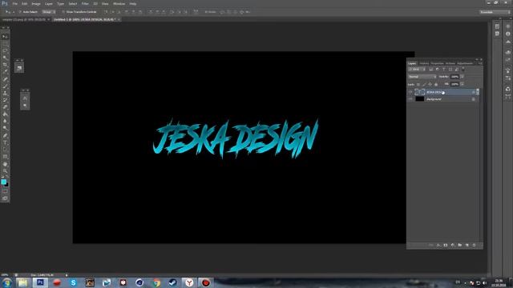Select the Quick Selection tool

[5, 58]
